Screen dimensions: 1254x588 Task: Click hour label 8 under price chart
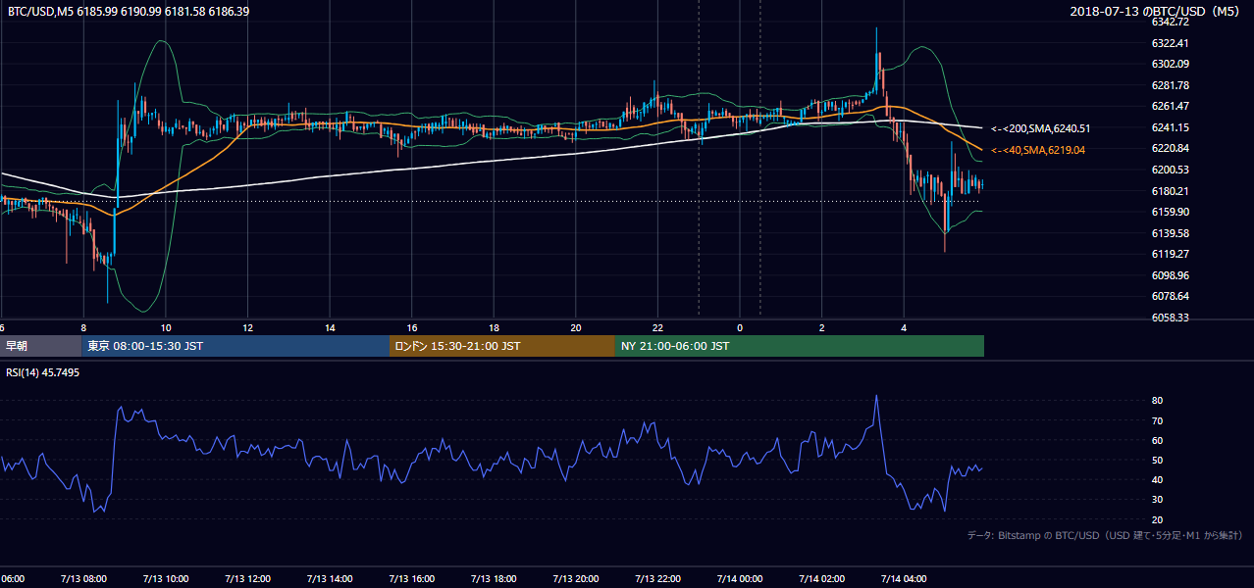click(x=83, y=327)
